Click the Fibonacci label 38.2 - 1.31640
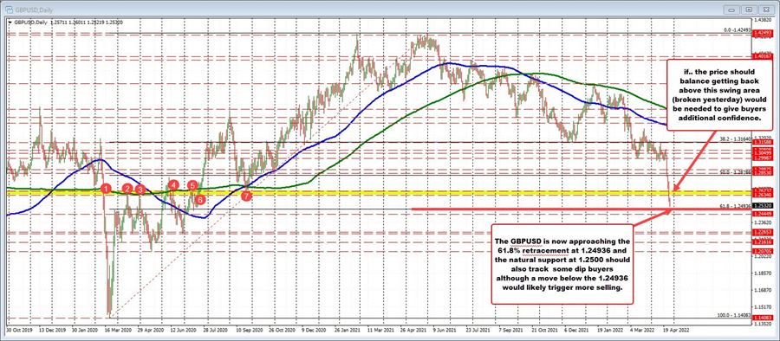The image size is (780, 341). [736, 139]
